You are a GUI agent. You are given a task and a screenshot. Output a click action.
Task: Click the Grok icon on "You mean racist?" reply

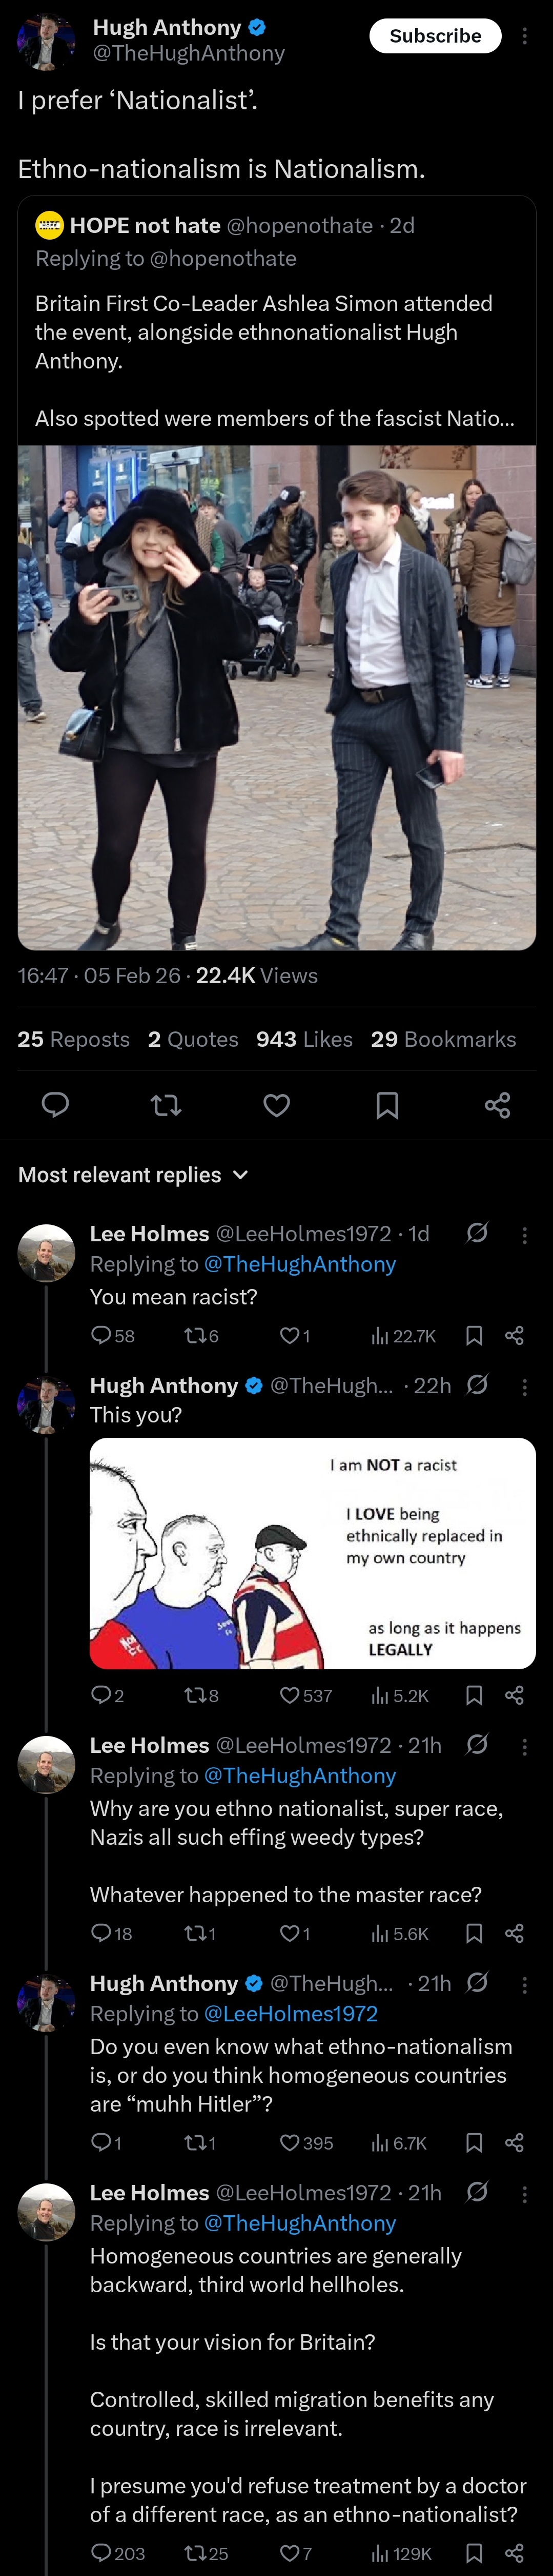tap(477, 1233)
